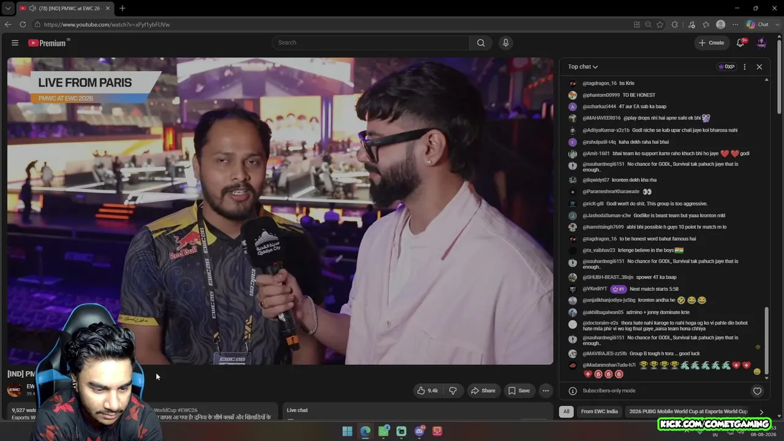Like the video with 9.4k likes
The height and width of the screenshot is (441, 784).
[428, 391]
